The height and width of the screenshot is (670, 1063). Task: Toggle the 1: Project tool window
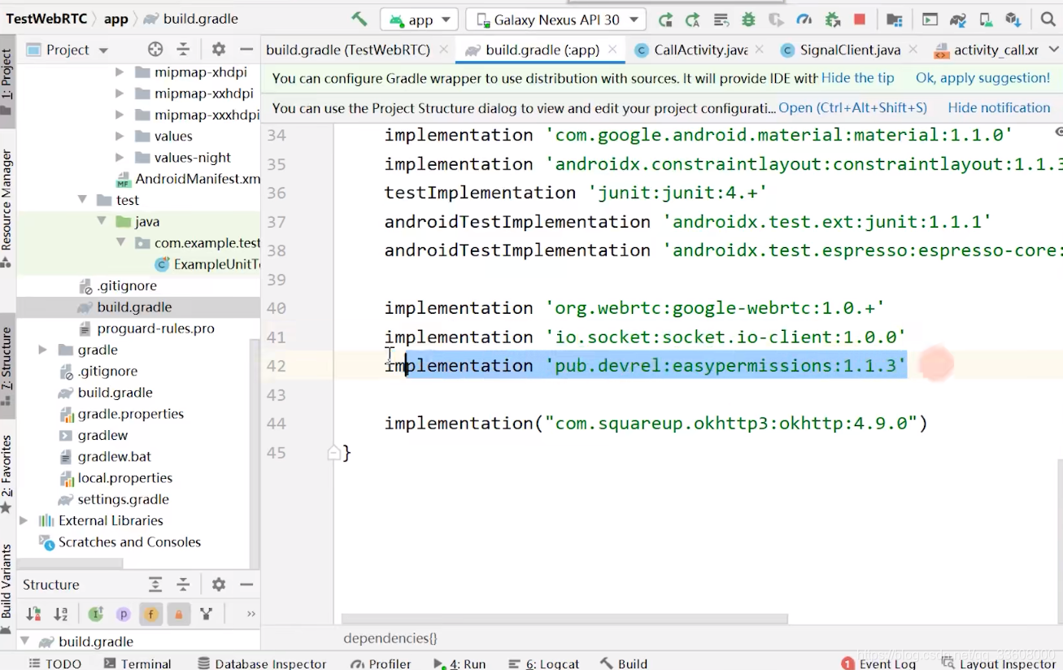pos(7,81)
